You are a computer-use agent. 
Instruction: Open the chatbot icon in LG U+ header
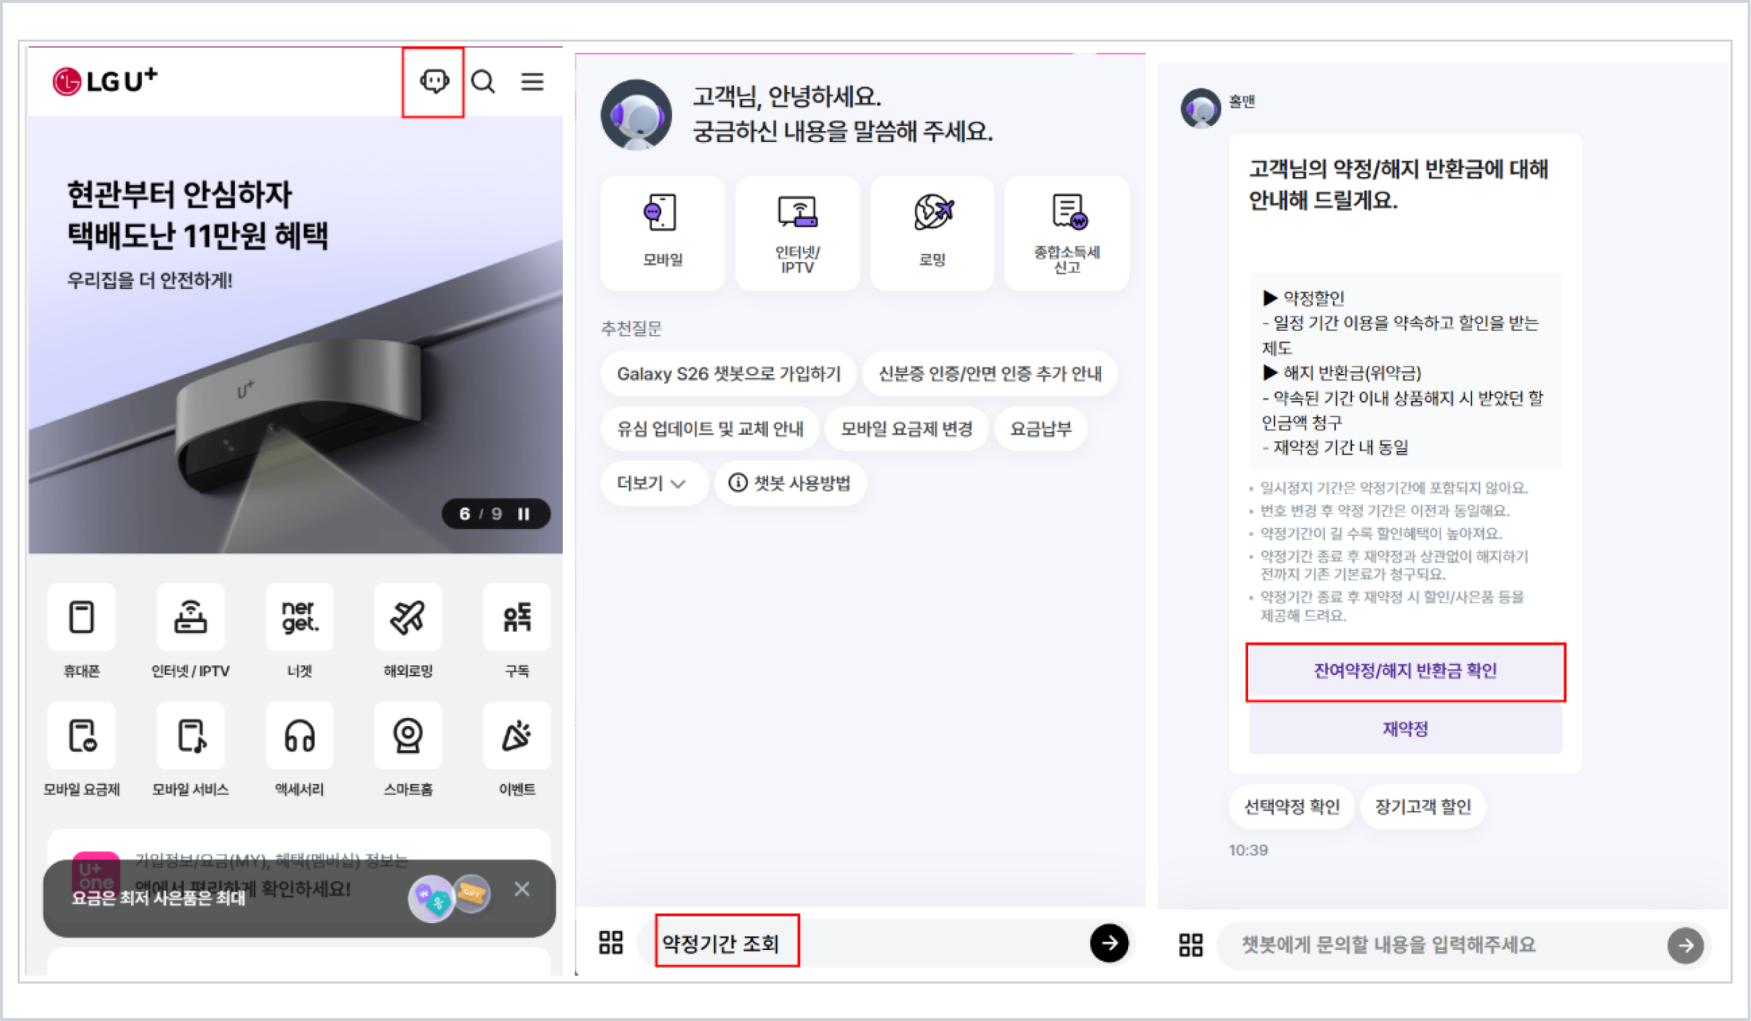click(433, 81)
